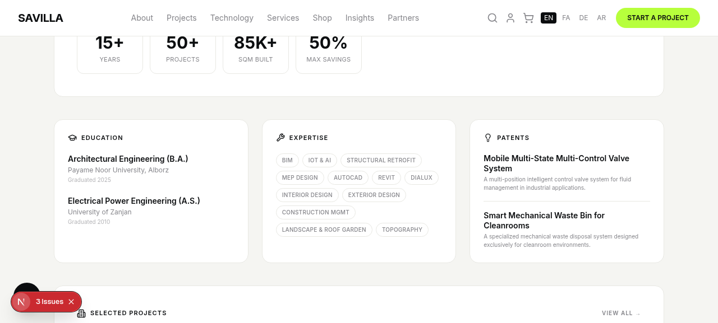Select the AutoCAD tag
The image size is (718, 323).
tap(348, 178)
